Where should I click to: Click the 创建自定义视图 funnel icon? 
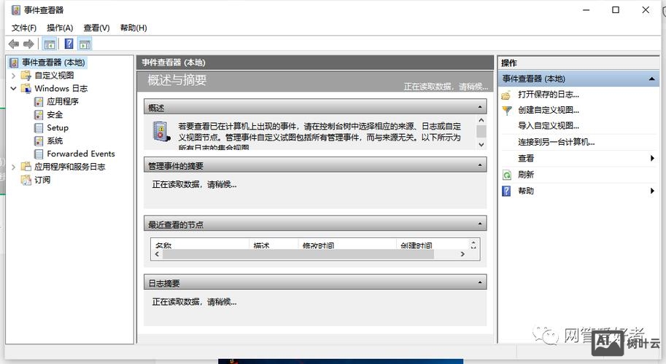click(507, 111)
